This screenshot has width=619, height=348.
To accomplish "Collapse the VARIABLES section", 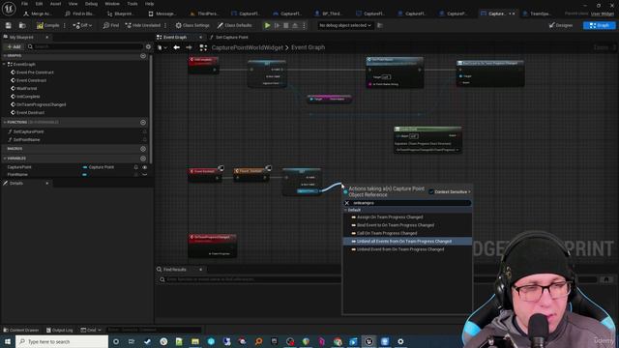I will pos(5,159).
